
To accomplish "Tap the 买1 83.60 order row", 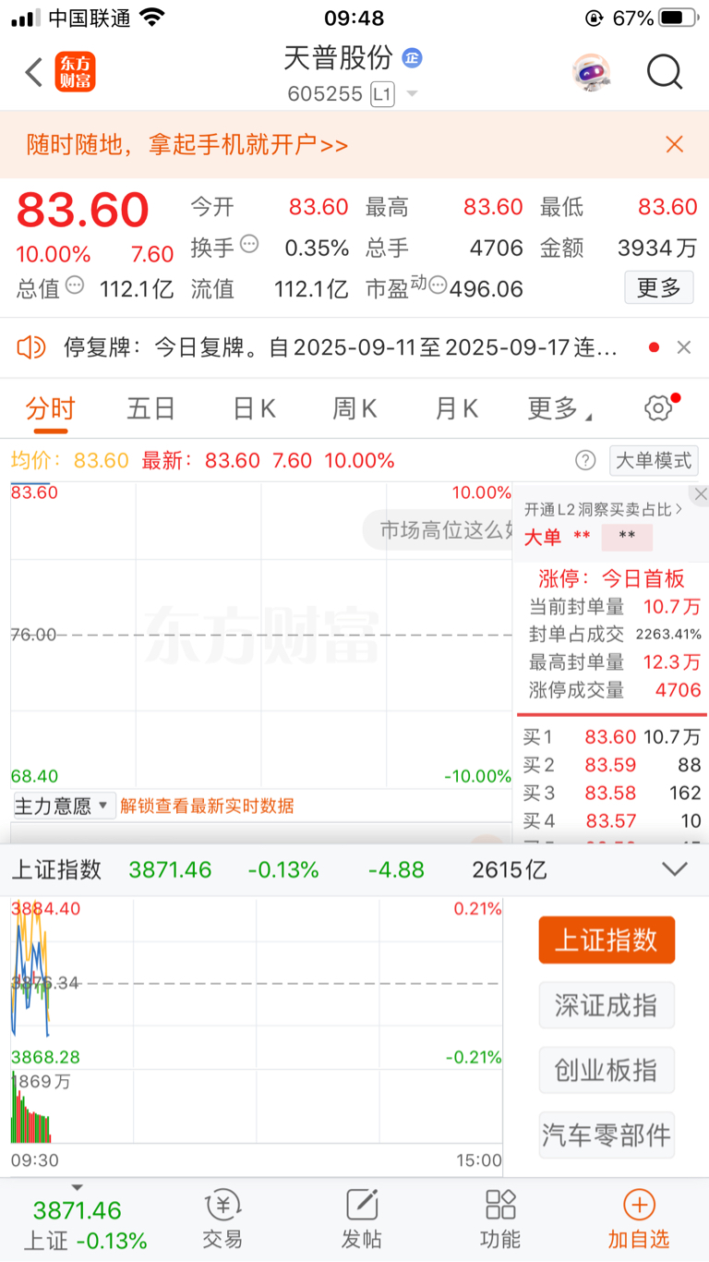I will [x=611, y=737].
